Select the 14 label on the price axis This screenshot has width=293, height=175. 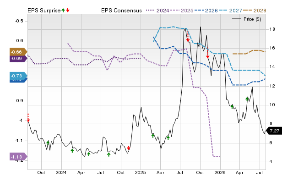272,67
